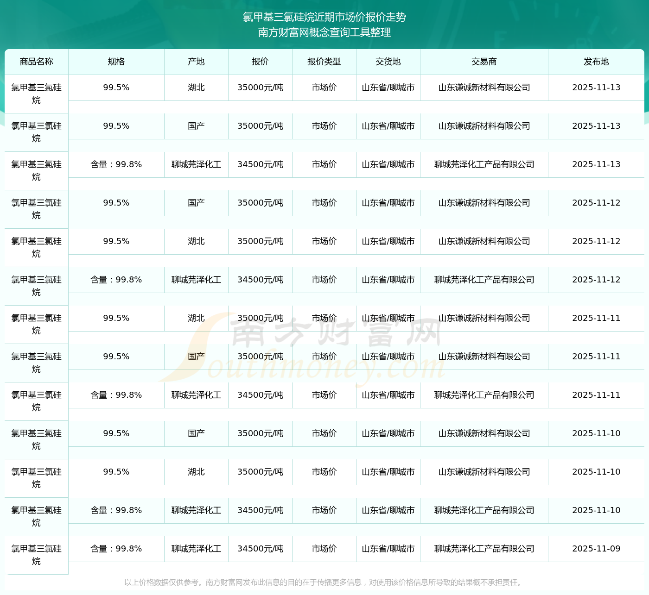Click 34500元/吨 price in the last row
Screen dimensions: 649x595
point(260,549)
